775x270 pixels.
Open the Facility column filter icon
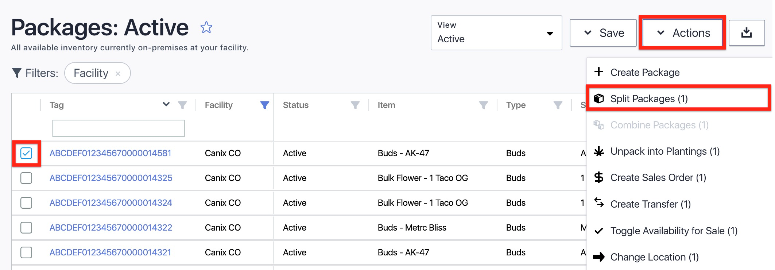pyautogui.click(x=265, y=105)
